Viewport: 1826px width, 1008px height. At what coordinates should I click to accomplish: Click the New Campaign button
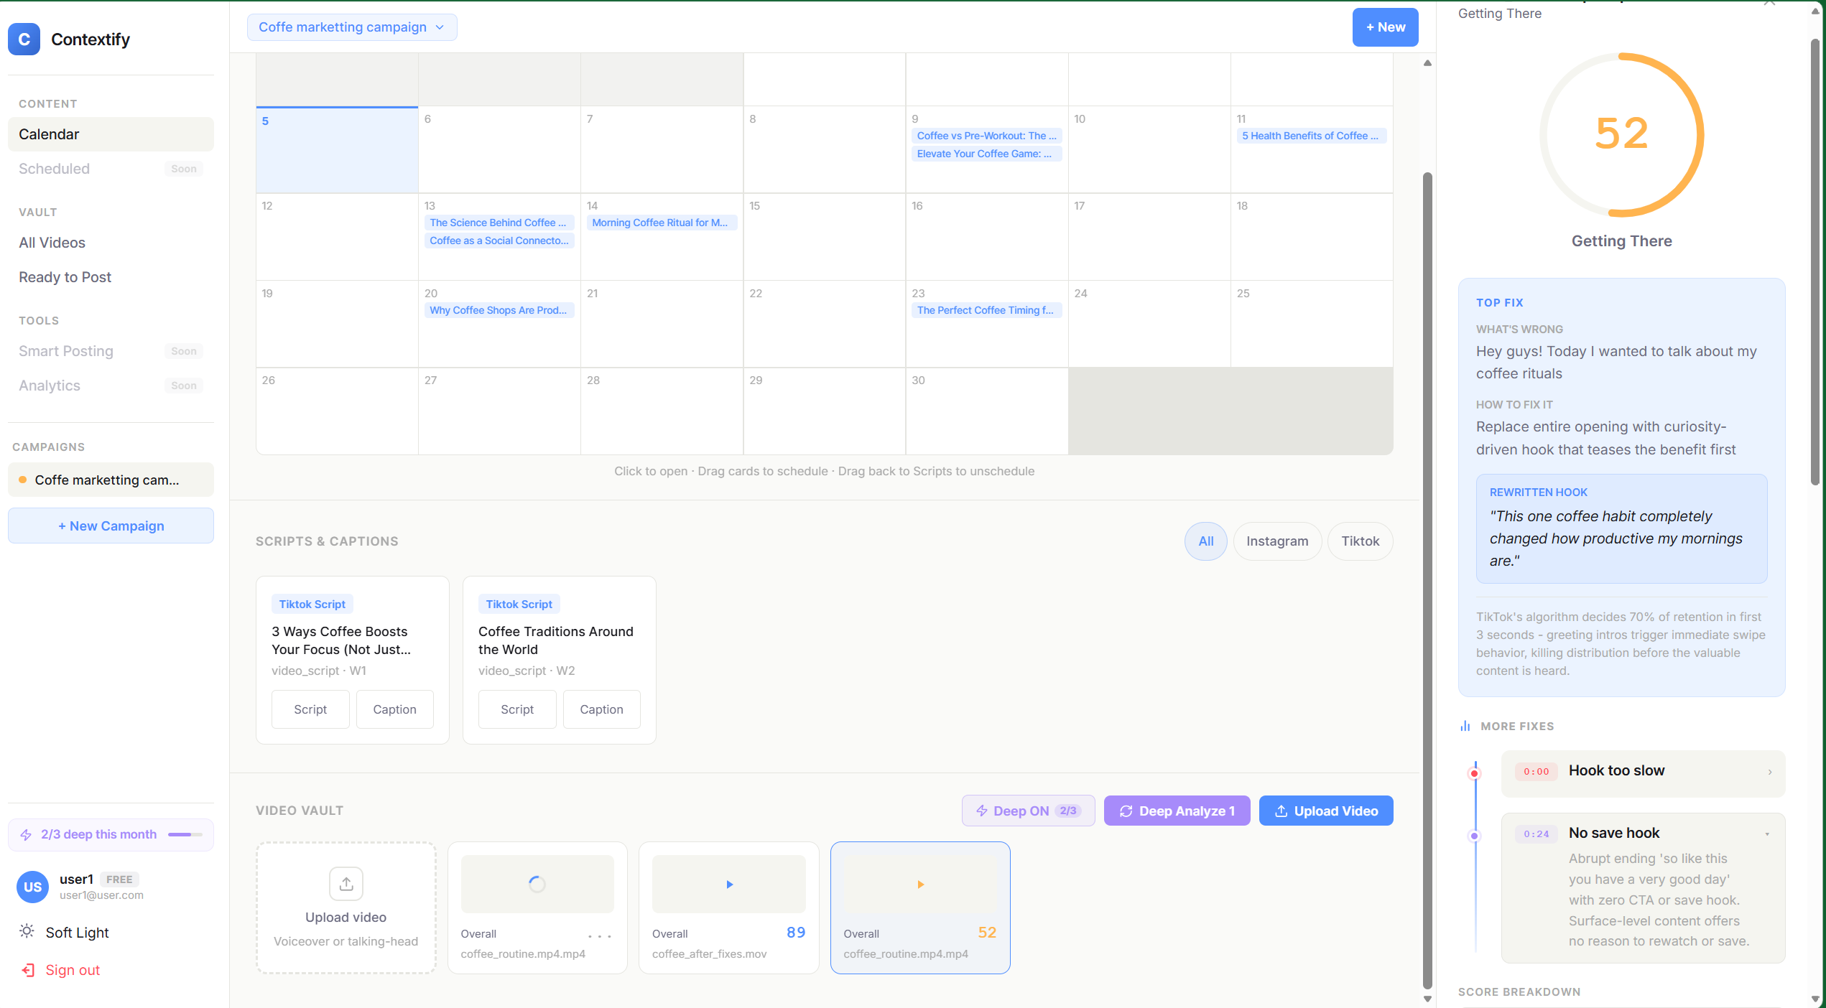pos(111,525)
